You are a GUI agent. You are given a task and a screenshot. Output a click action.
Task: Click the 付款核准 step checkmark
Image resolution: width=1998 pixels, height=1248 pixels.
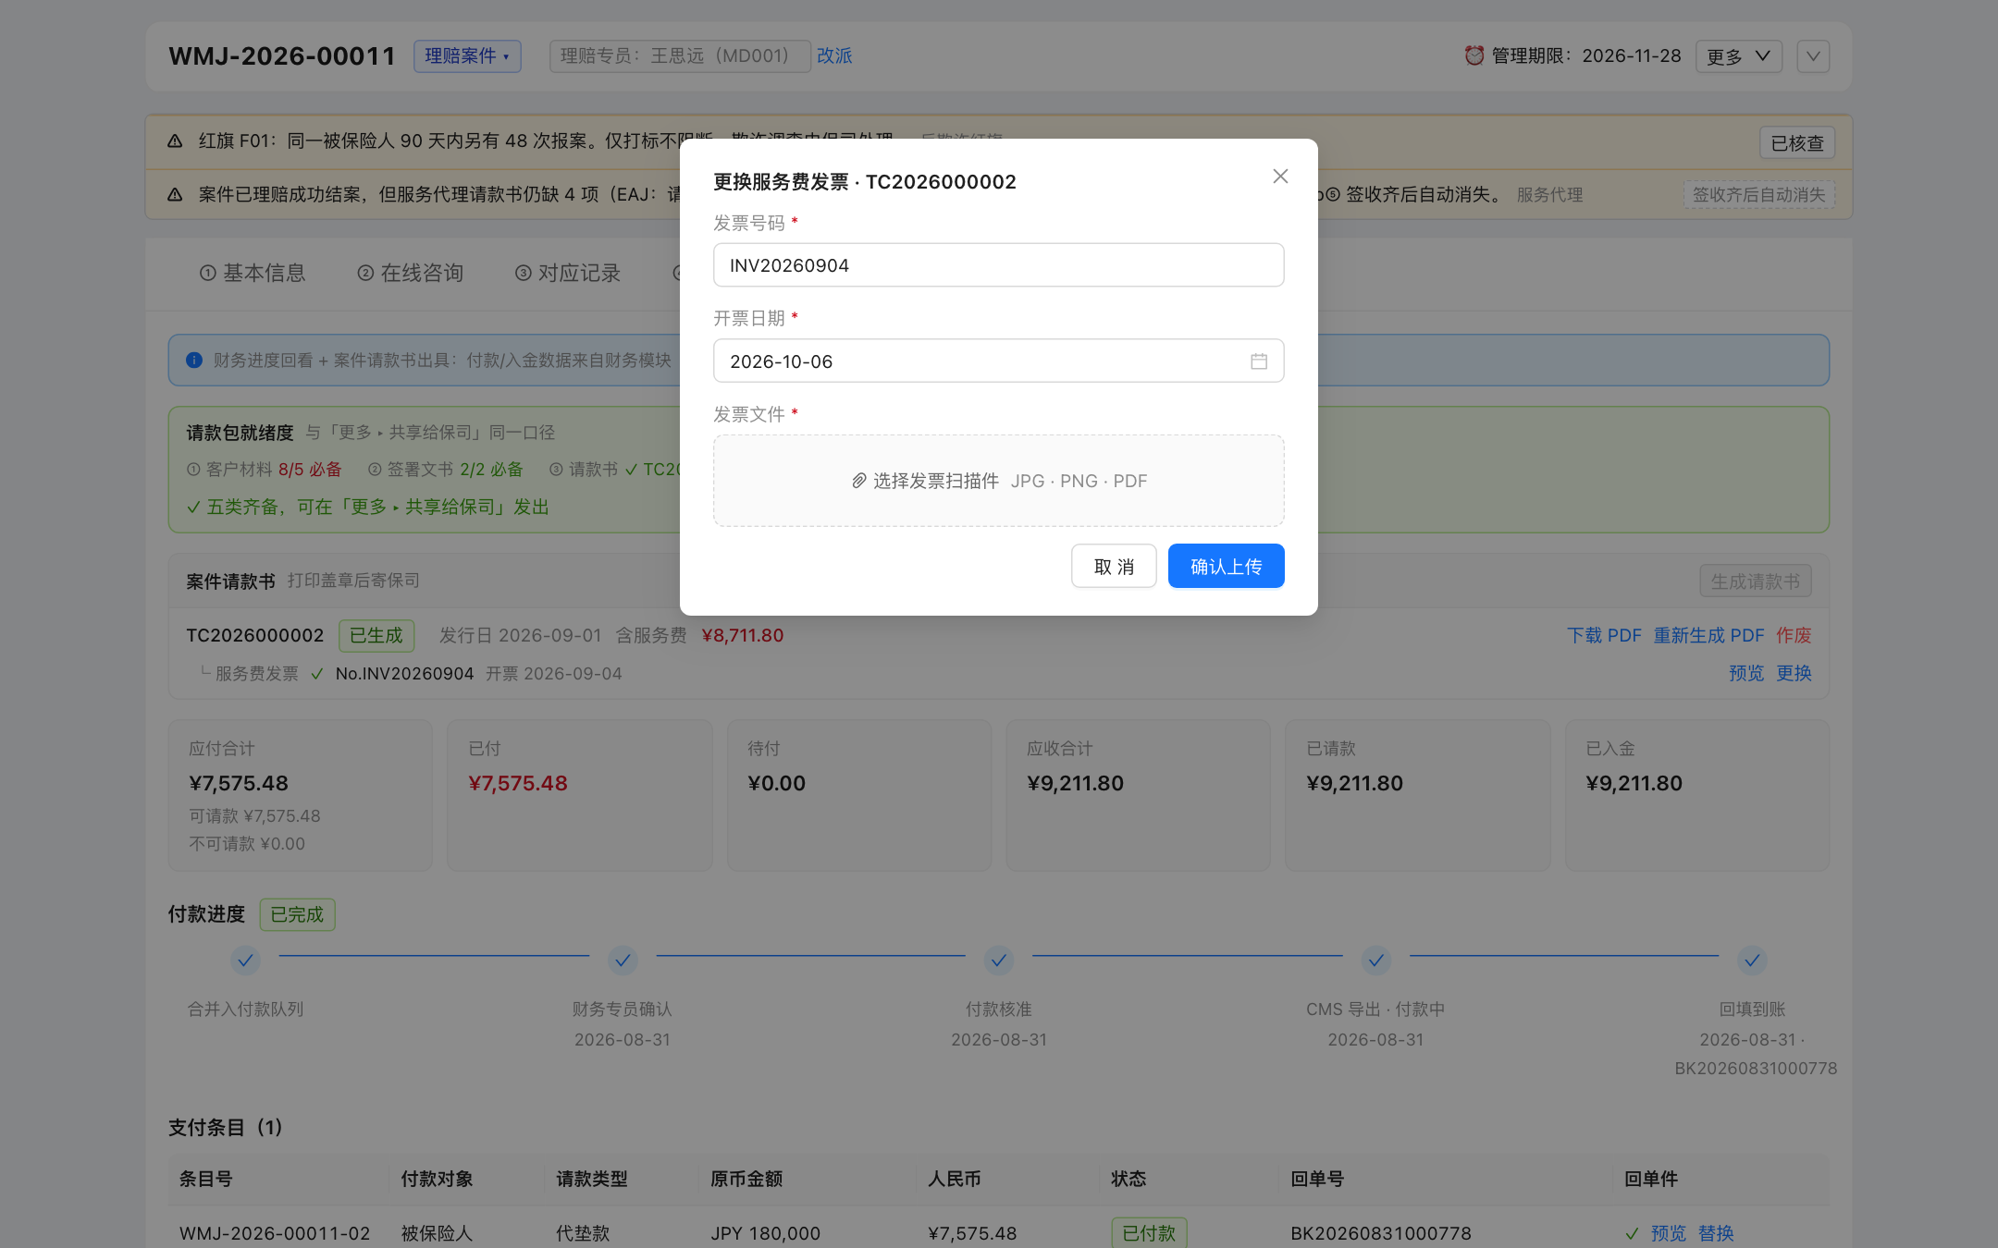pos(999,960)
